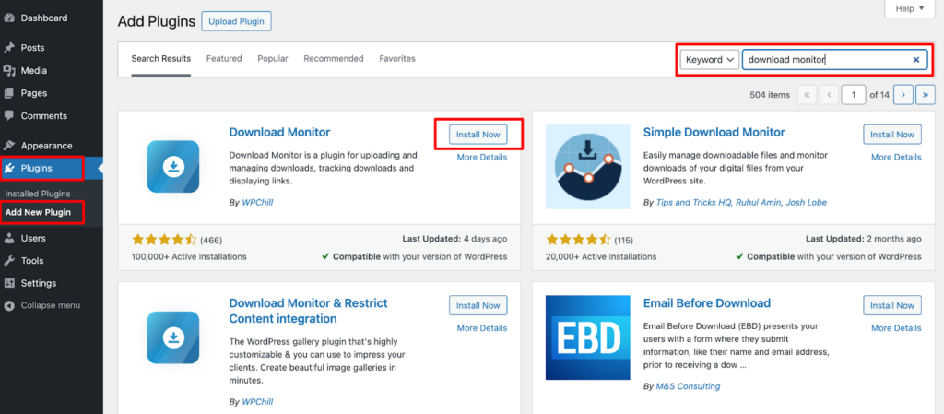
Task: Click the Tools wrench icon
Action: point(9,261)
